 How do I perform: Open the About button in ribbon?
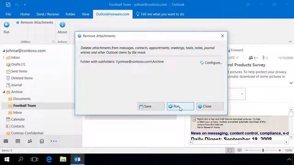coord(62,27)
